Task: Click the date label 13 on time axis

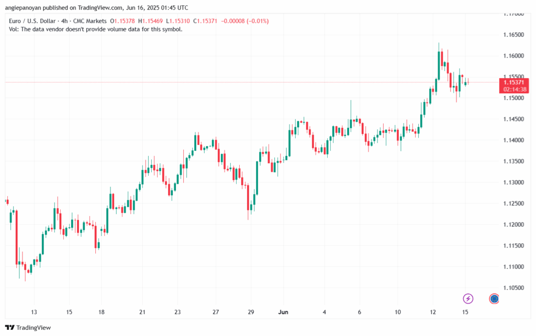Action: (34, 312)
